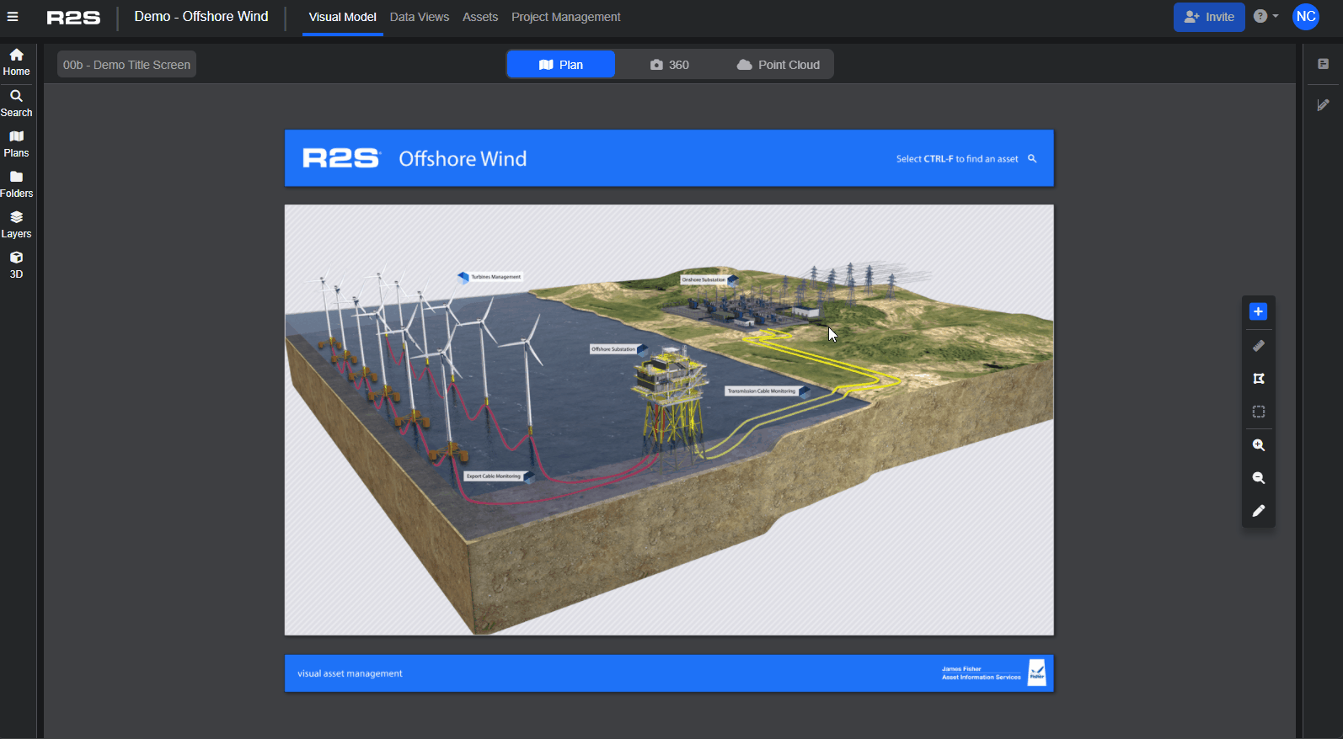The image size is (1343, 739).
Task: Open the help dropdown menu
Action: click(x=1265, y=17)
